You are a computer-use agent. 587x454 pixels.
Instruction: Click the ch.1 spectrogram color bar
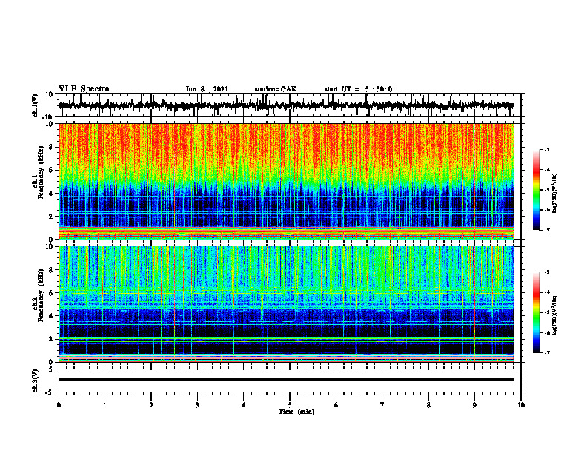(536, 190)
